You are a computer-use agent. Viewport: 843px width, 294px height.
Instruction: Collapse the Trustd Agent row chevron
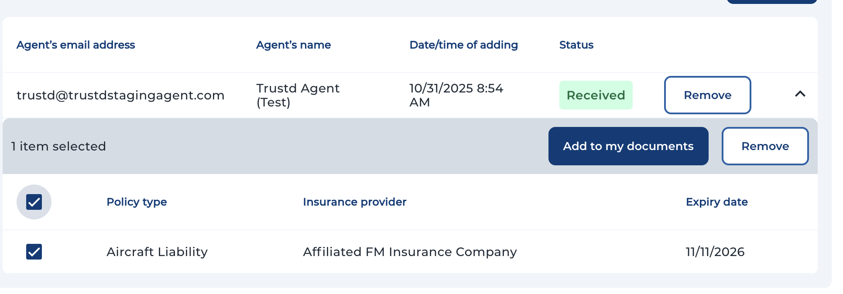(800, 94)
